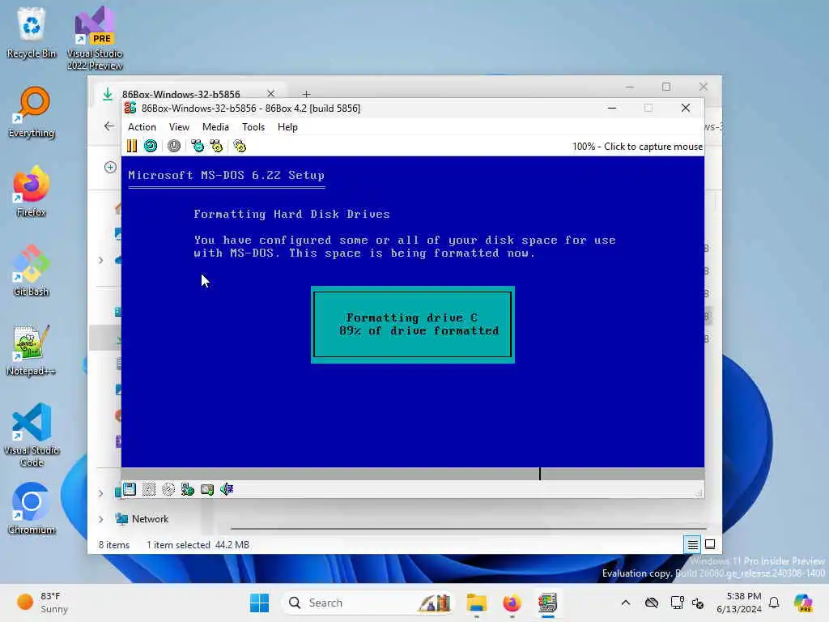The image size is (829, 622).
Task: Send Ctrl+Alt+Esc toolbar icon
Action: (216, 146)
